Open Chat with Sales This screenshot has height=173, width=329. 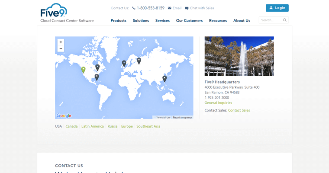[x=201, y=8]
